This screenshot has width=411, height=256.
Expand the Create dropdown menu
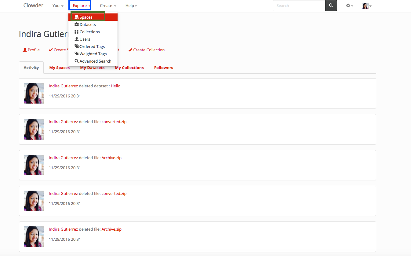pyautogui.click(x=108, y=5)
